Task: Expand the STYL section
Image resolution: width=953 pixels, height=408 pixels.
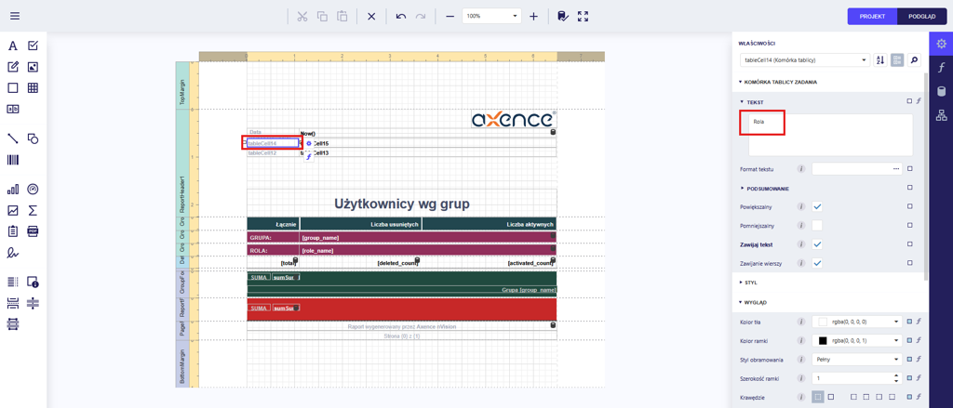Action: [x=750, y=282]
